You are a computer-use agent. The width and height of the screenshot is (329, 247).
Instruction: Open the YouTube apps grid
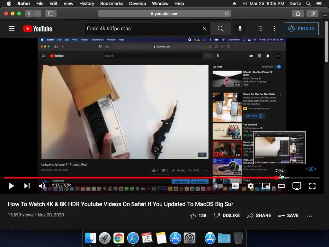pyautogui.click(x=259, y=29)
